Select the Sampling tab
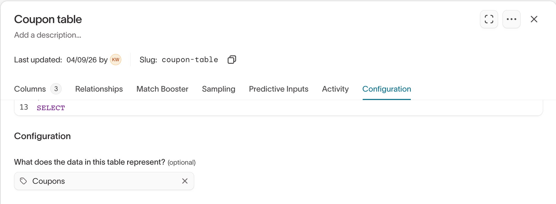Image resolution: width=556 pixels, height=204 pixels. (218, 89)
